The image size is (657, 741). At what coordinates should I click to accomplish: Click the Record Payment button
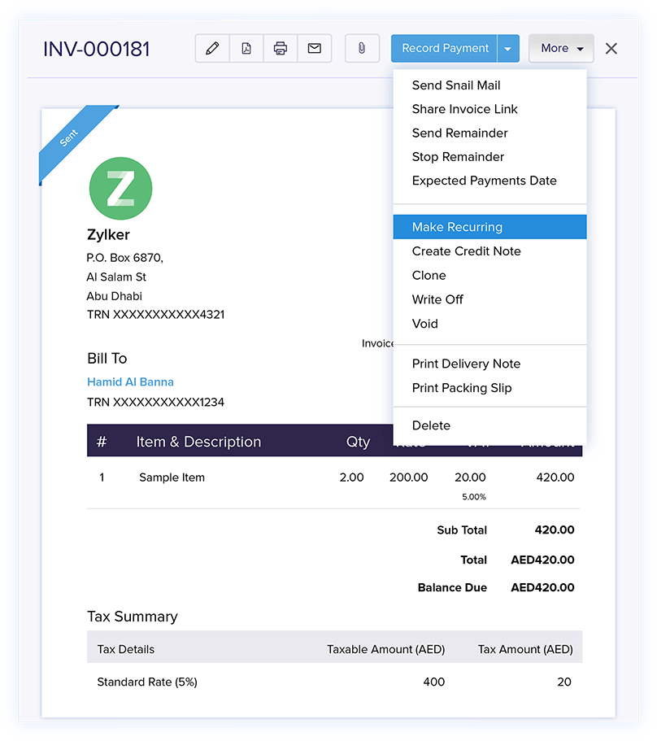[x=444, y=48]
